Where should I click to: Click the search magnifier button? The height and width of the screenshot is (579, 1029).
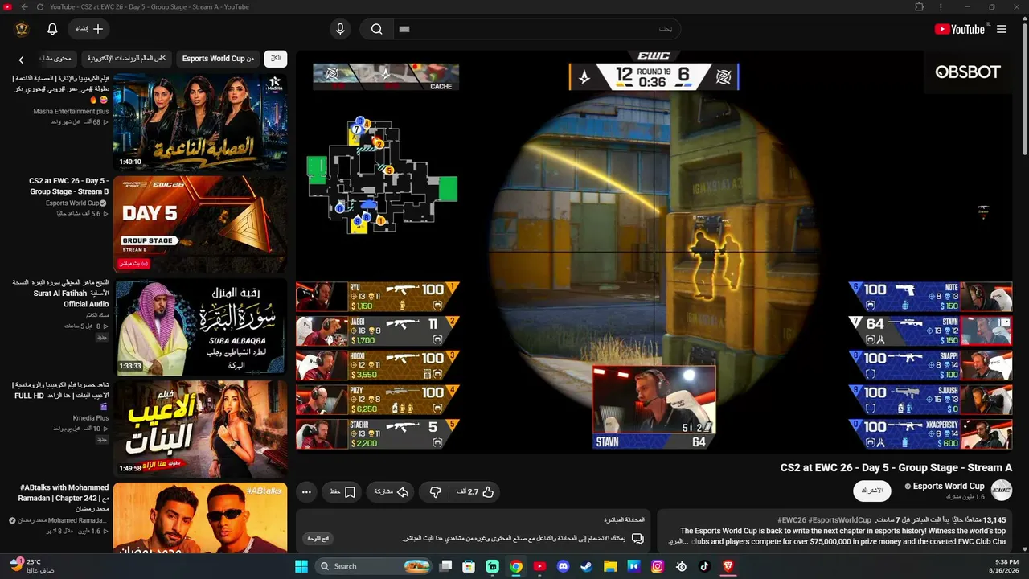[x=376, y=29]
